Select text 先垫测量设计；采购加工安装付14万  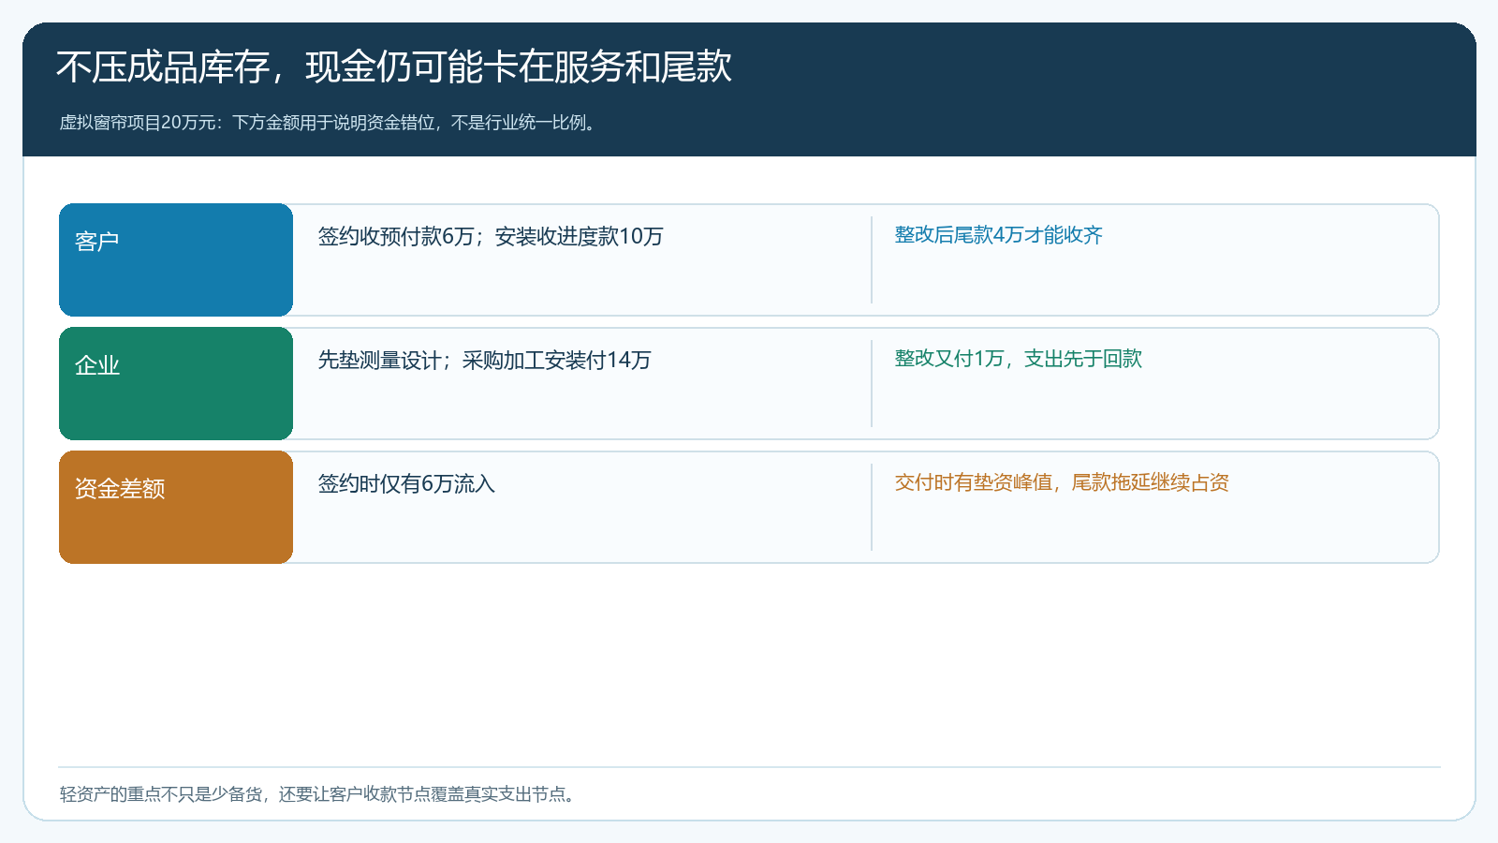click(x=484, y=360)
